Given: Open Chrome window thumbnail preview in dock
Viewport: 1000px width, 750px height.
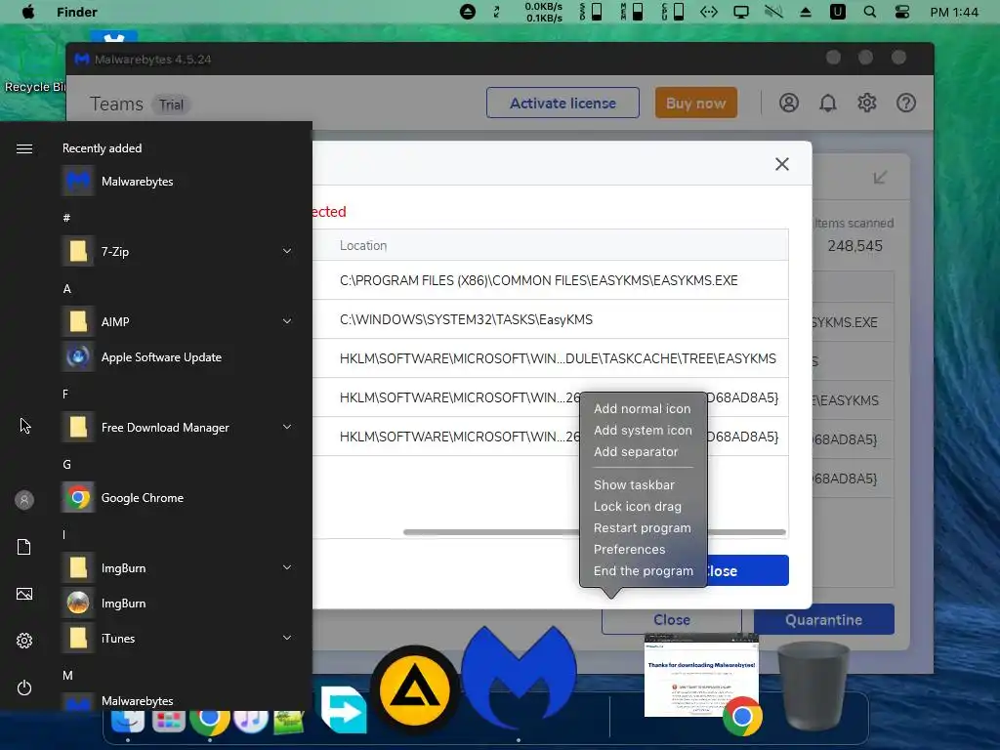Looking at the screenshot, I should [x=701, y=674].
